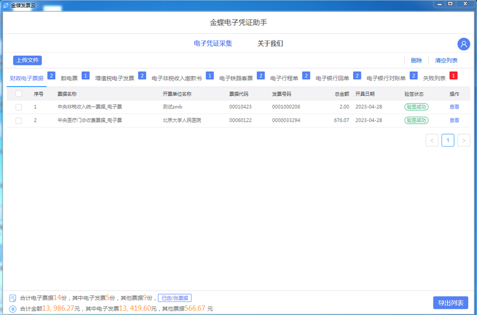Go to next page arrow

pyautogui.click(x=463, y=140)
